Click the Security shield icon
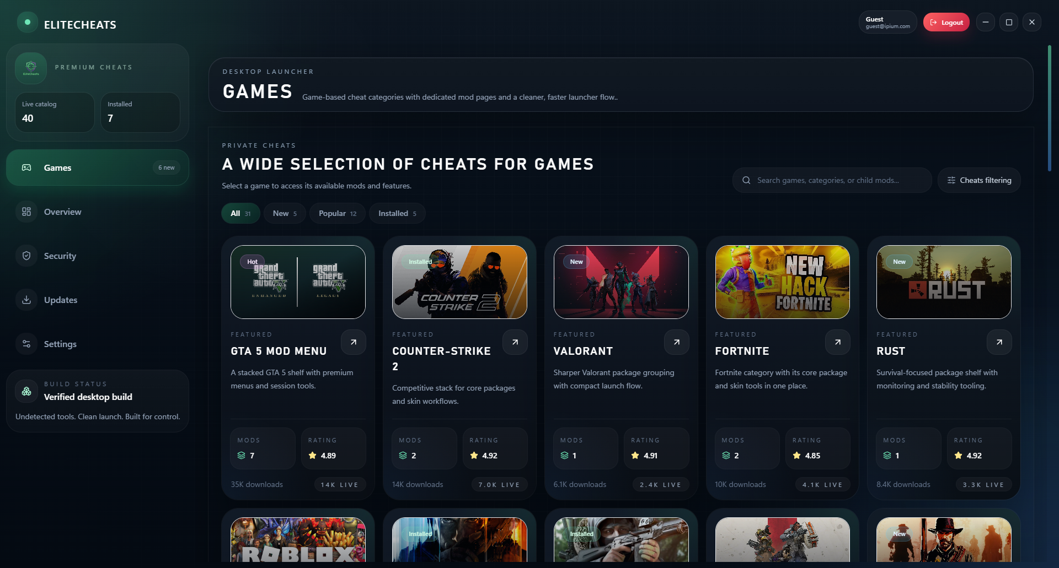1059x568 pixels. coord(26,256)
